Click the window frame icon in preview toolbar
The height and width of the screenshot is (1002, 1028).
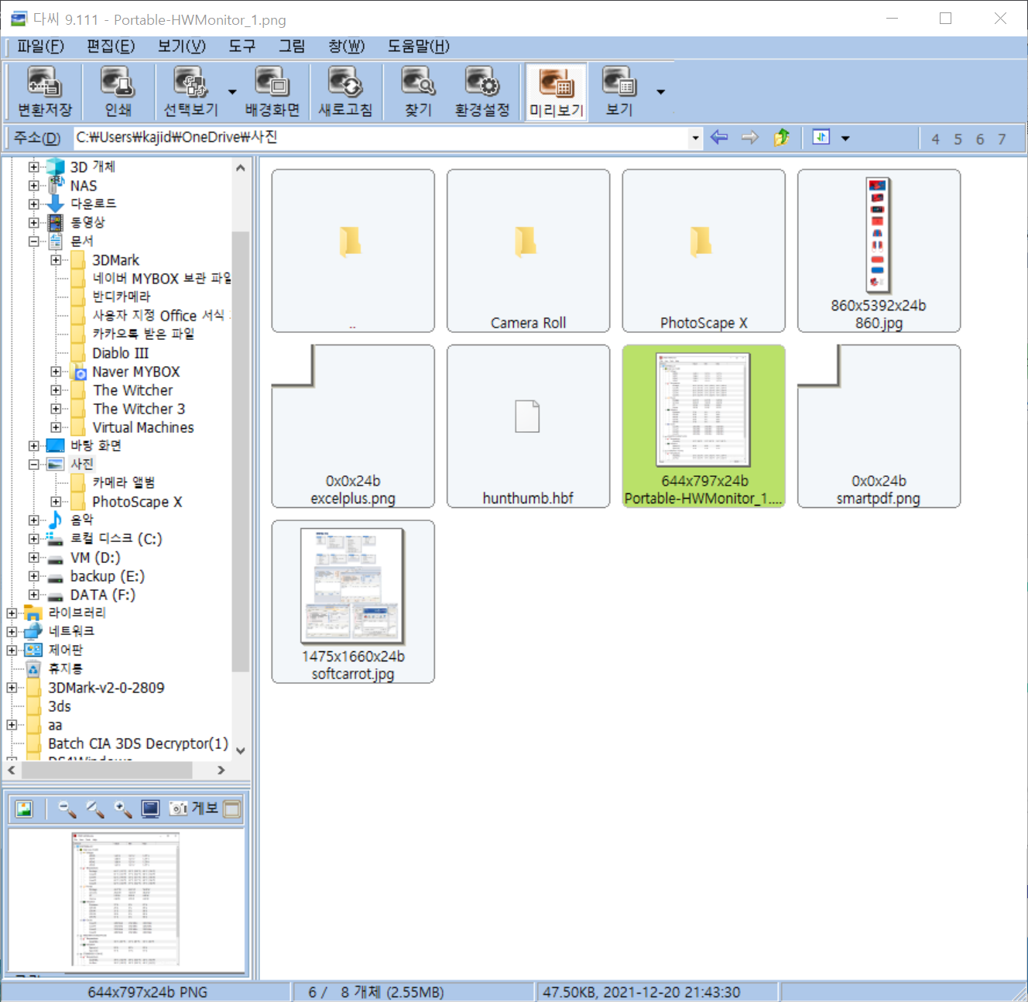(232, 809)
